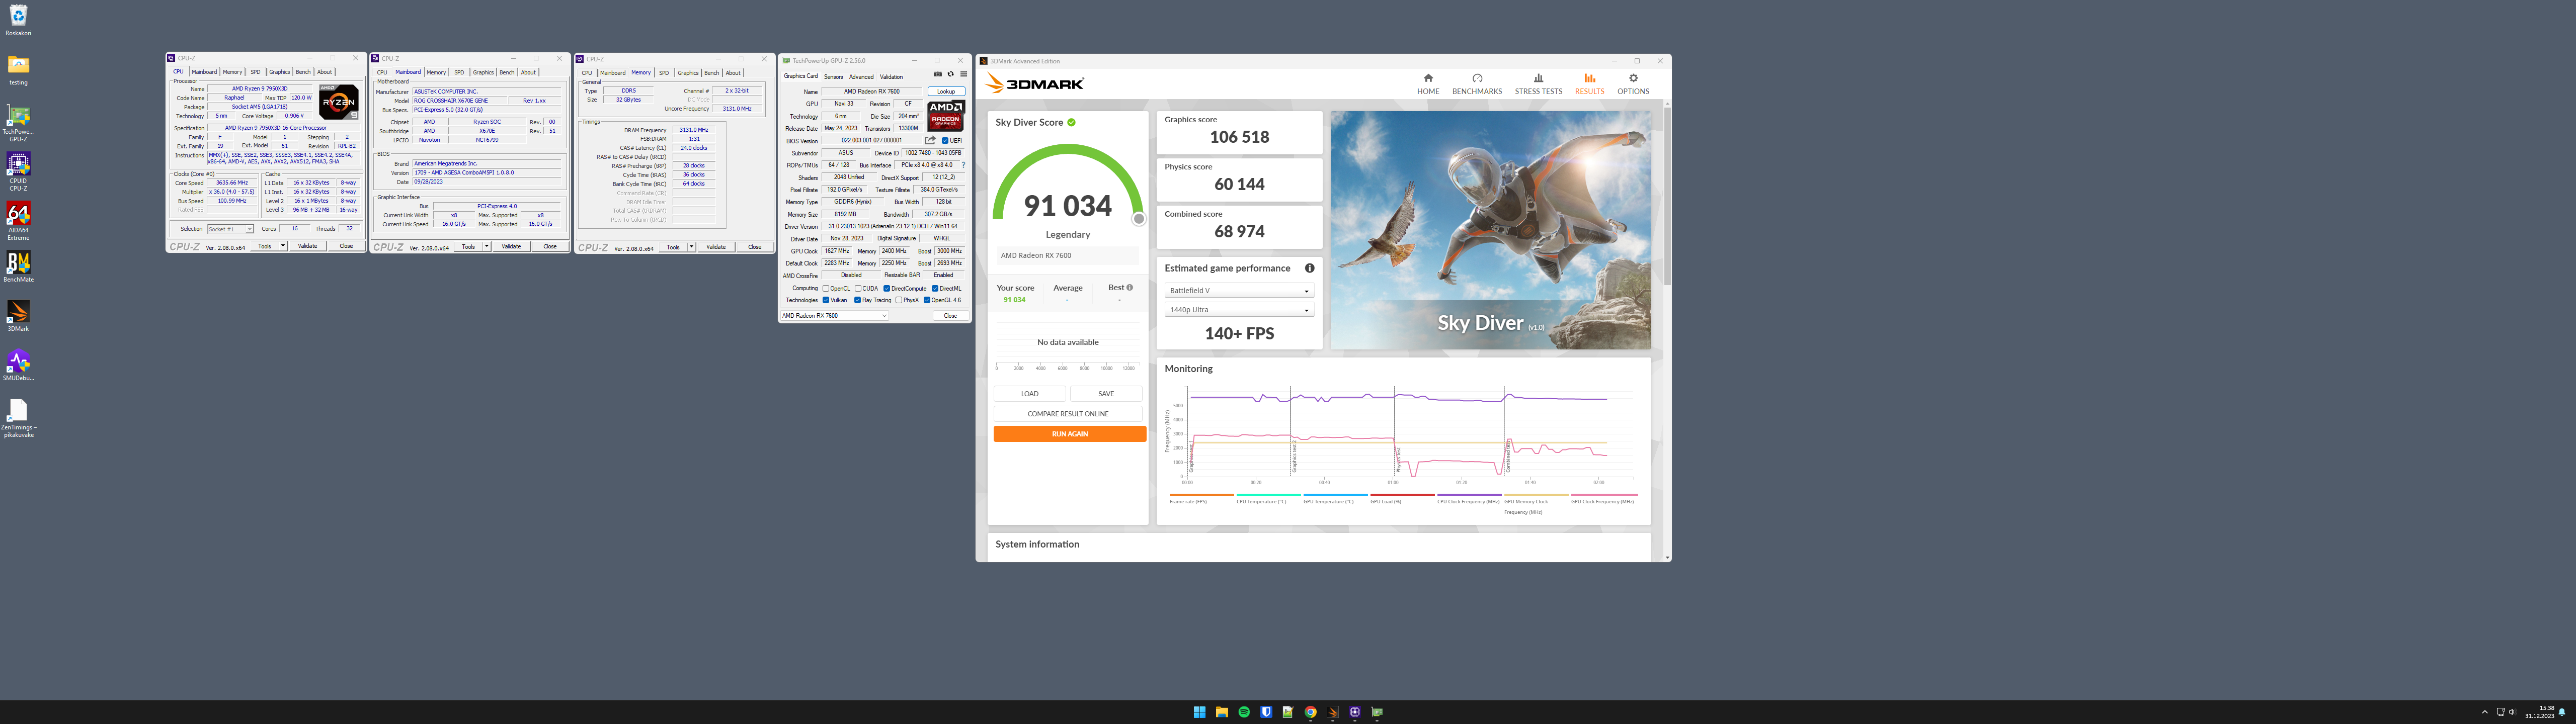Expand Tools arrow in CPU-Z CPU window

283,246
